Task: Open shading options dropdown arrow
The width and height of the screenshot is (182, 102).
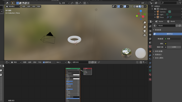Action: click(145, 7)
